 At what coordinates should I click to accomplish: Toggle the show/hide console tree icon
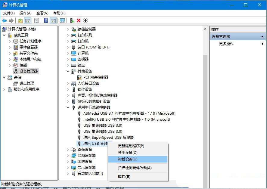click(28, 20)
